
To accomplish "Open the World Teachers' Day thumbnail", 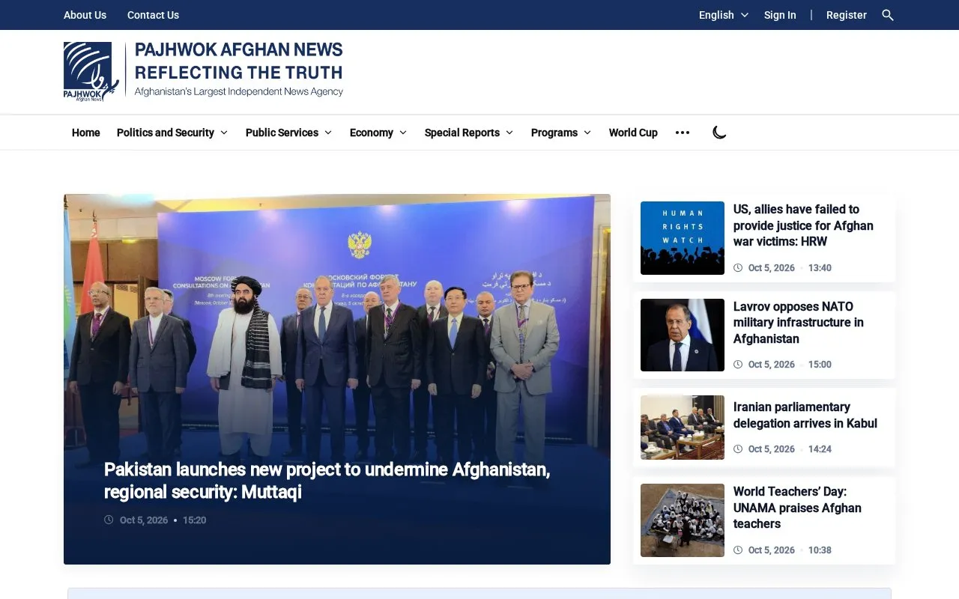I will click(683, 520).
